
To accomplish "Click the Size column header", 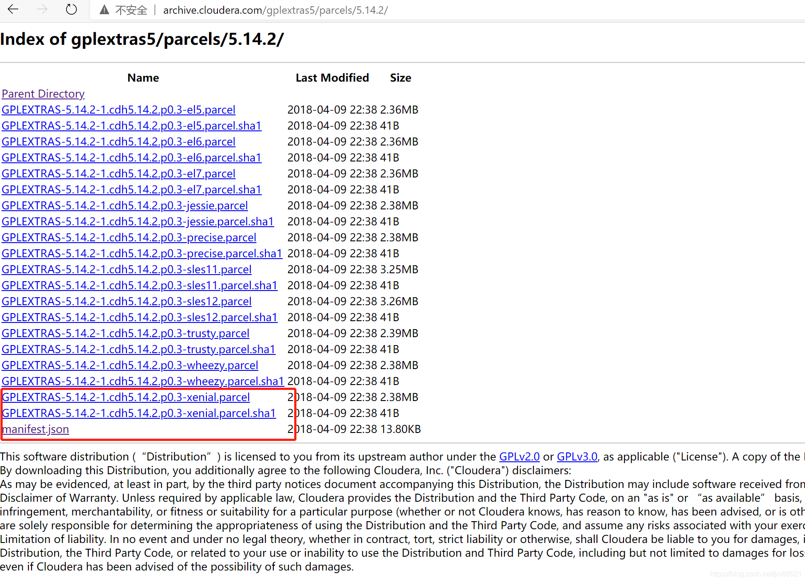I will (x=401, y=78).
